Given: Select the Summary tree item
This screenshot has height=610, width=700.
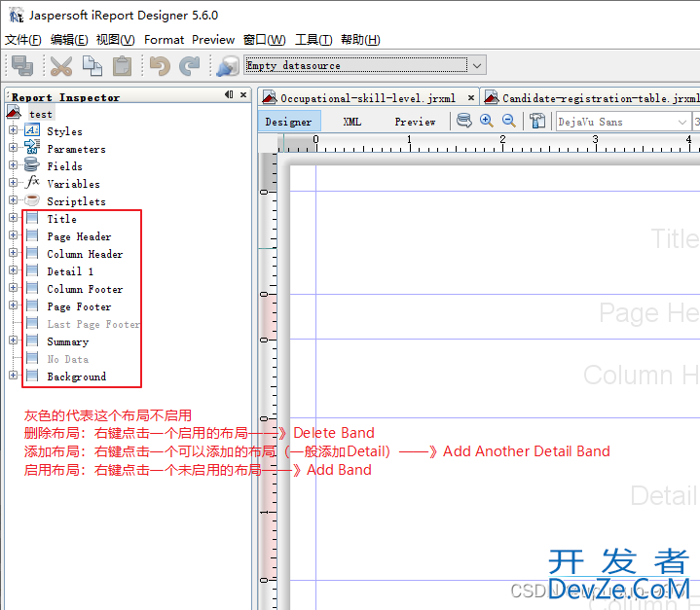Looking at the screenshot, I should pyautogui.click(x=68, y=341).
